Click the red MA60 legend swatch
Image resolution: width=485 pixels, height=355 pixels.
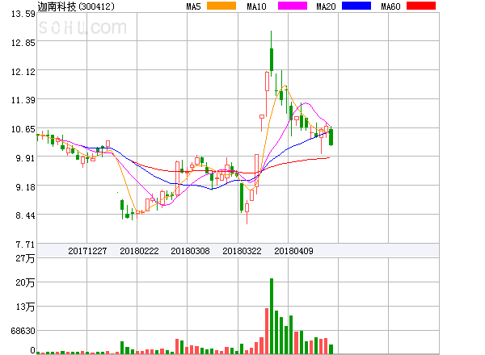point(421,6)
